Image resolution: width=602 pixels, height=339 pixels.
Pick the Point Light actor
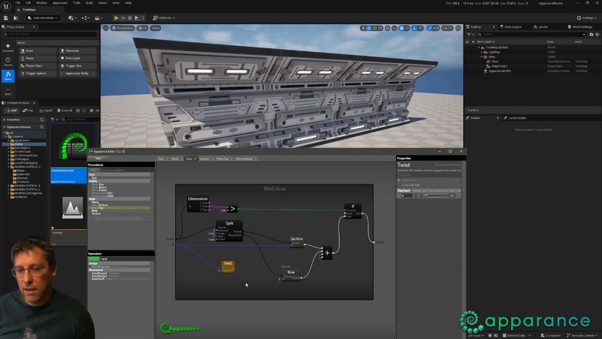tap(77, 58)
